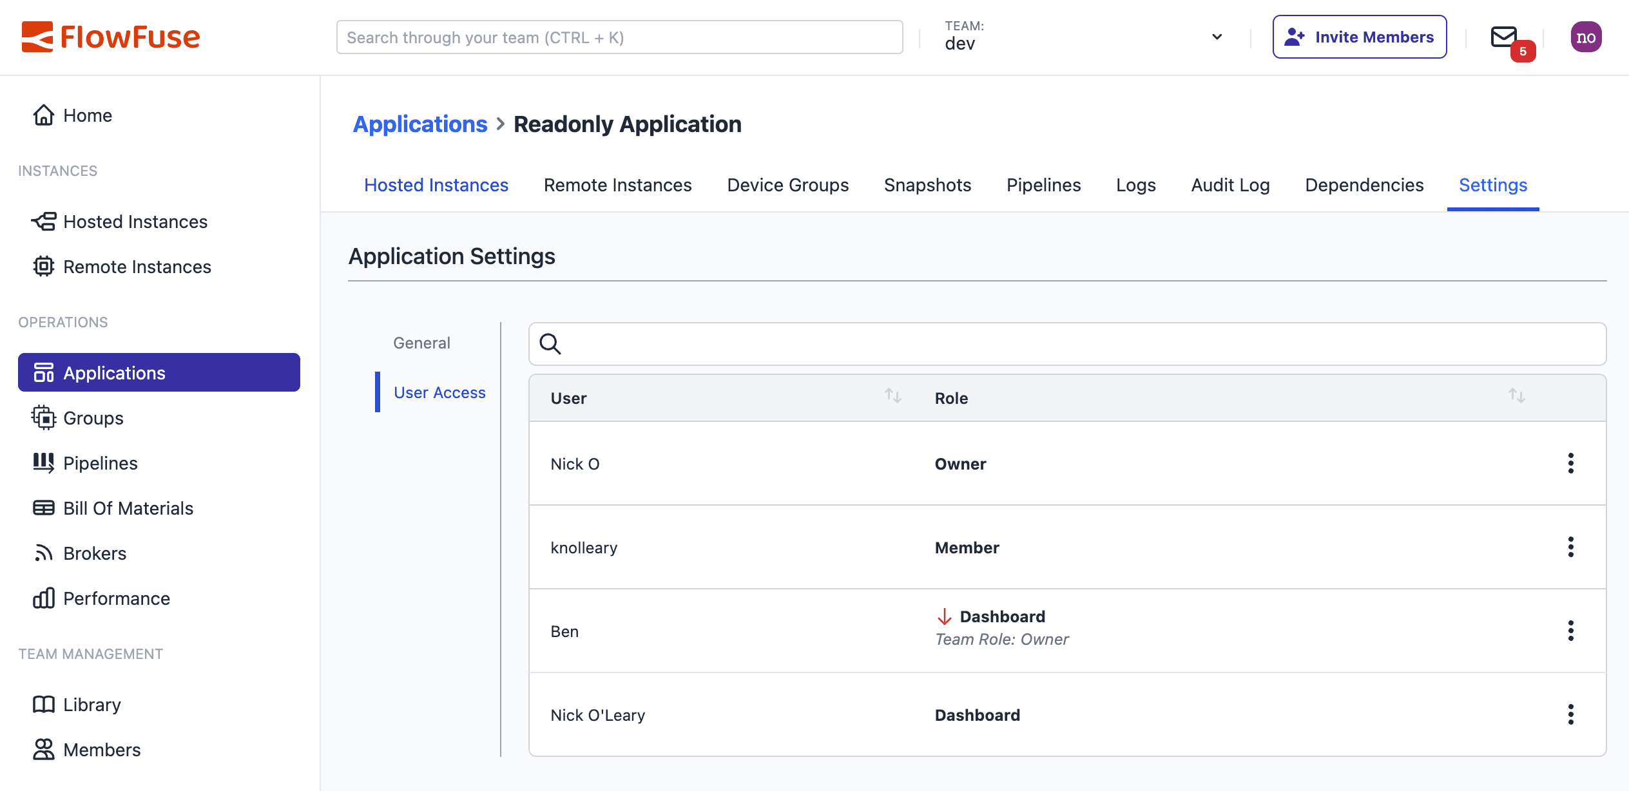Open the Applications breadcrumb link
This screenshot has width=1629, height=791.
420,124
